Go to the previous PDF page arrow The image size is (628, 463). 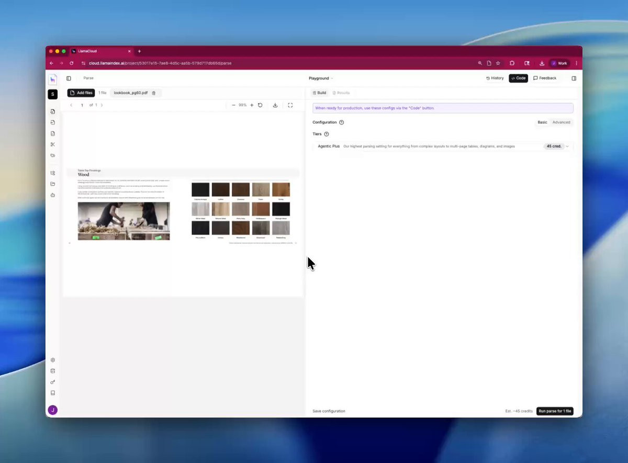[x=71, y=105]
